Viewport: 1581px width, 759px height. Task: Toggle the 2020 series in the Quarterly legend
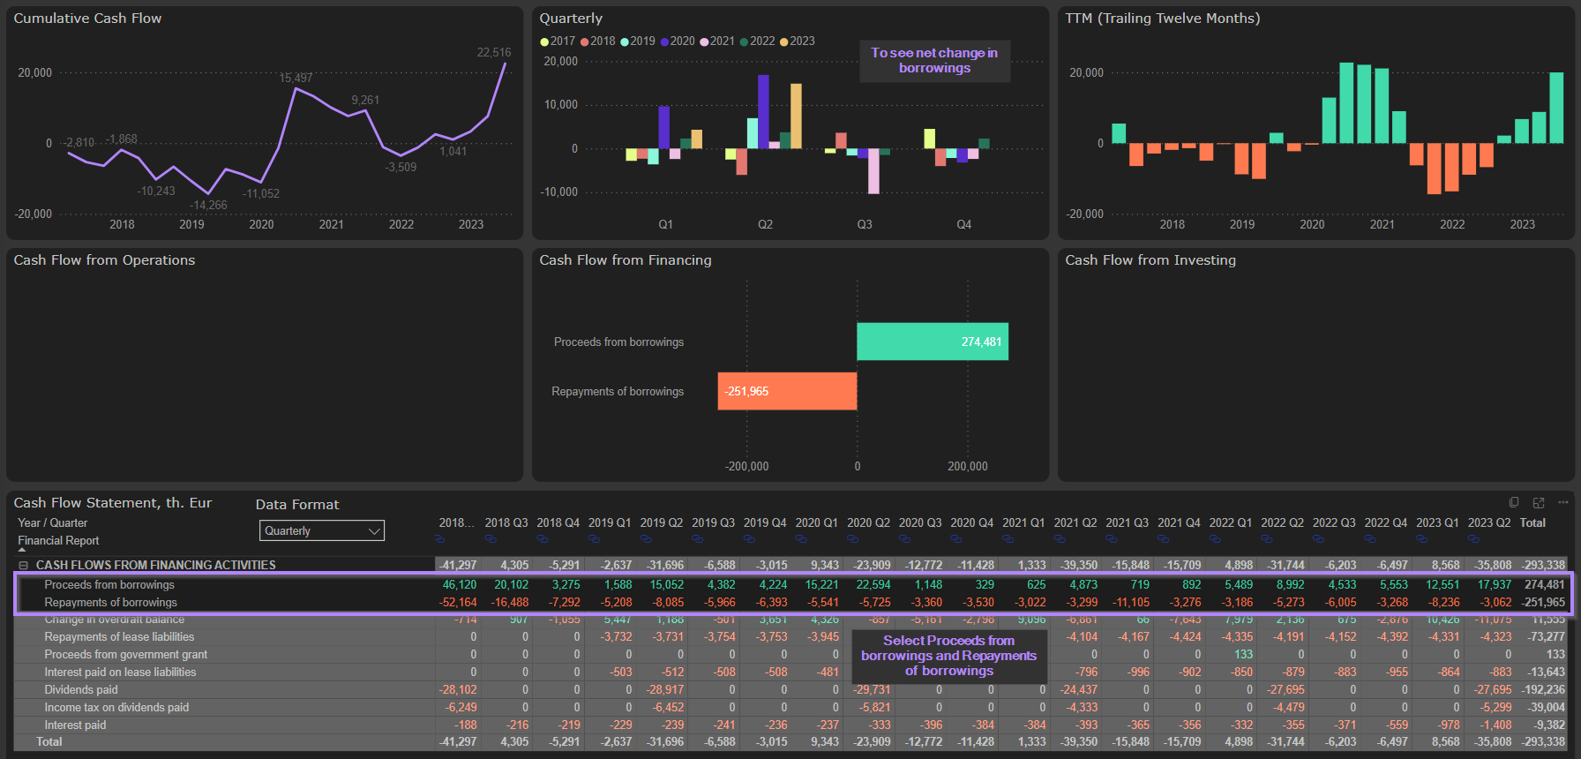(x=677, y=41)
